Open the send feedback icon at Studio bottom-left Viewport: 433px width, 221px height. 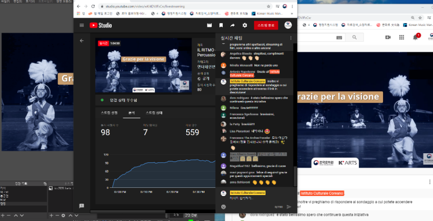tap(81, 206)
